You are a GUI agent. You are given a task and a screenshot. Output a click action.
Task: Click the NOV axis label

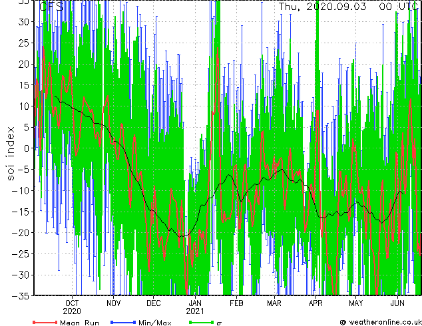[114, 303]
